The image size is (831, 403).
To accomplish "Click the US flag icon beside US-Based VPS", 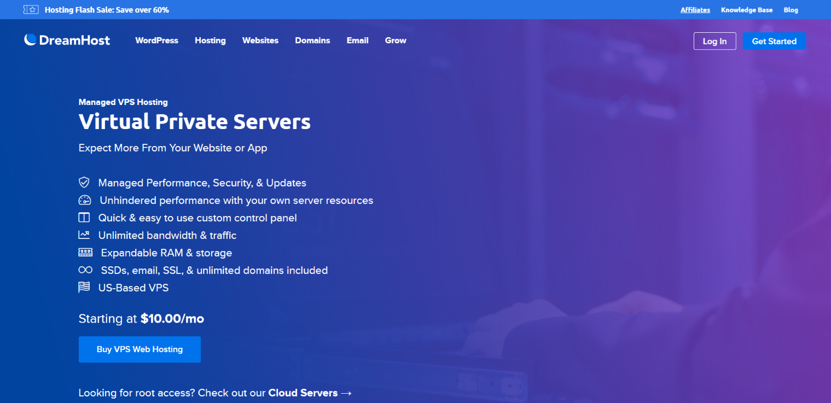I will coord(84,288).
